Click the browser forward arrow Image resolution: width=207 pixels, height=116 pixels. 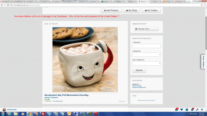(x=5, y=5)
